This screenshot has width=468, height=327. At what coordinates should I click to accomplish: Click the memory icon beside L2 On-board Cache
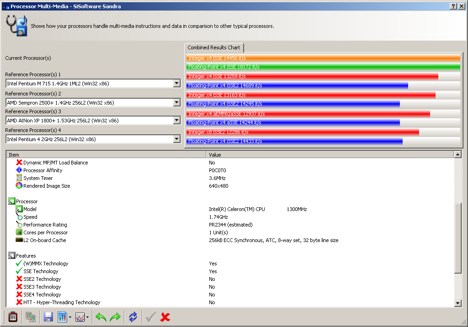[x=19, y=240]
